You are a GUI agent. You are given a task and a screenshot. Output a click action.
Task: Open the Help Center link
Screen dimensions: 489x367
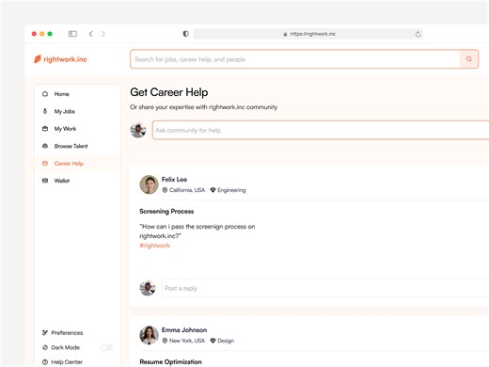(x=67, y=362)
